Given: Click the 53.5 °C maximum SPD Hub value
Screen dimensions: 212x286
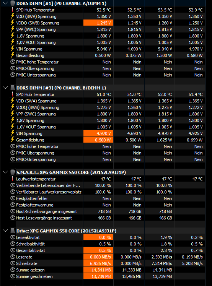Looking at the screenshot, I should tap(165, 10).
